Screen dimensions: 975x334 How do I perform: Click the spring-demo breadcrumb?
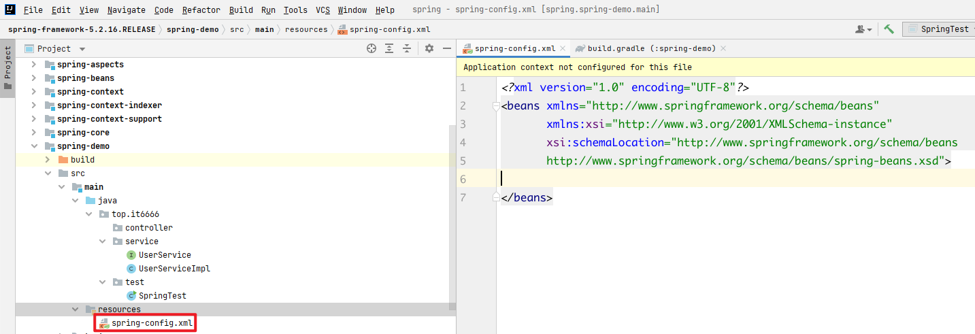click(x=193, y=29)
